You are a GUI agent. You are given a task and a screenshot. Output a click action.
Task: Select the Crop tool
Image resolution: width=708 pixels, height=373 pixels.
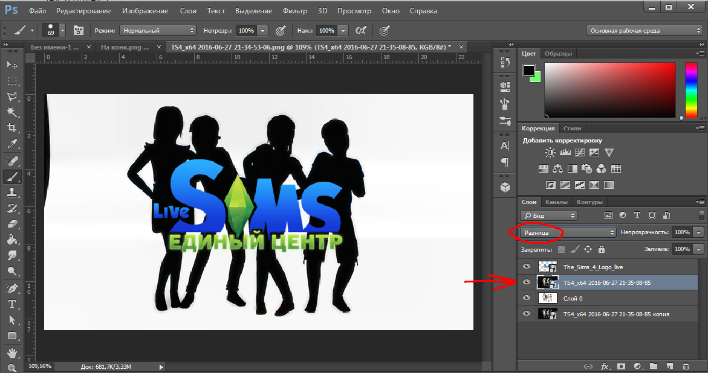pos(12,128)
